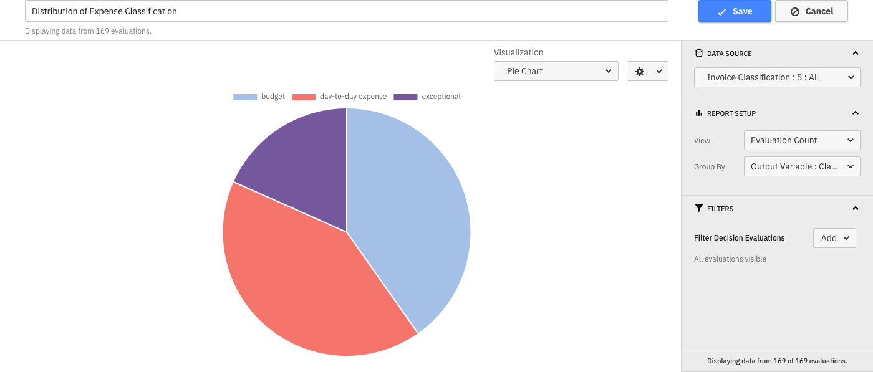Click the report title input field
Image resolution: width=873 pixels, height=372 pixels.
(346, 11)
